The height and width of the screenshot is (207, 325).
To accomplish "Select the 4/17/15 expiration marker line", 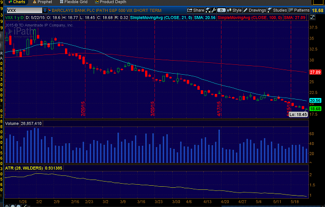I will 221,70.
